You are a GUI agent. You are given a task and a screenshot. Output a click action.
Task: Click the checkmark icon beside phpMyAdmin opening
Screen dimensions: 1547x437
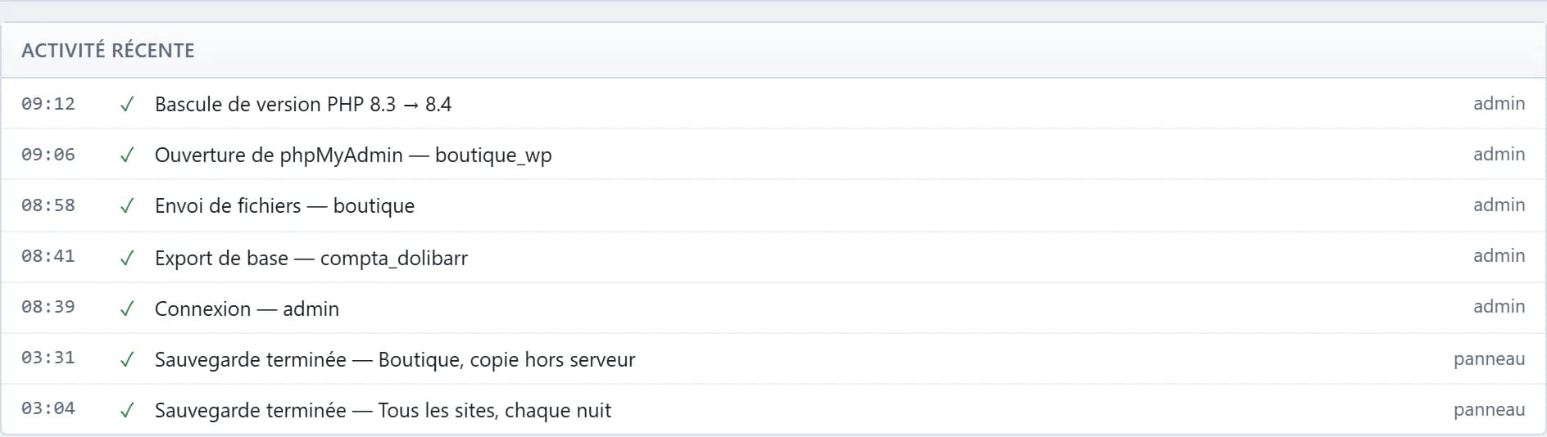click(x=127, y=155)
